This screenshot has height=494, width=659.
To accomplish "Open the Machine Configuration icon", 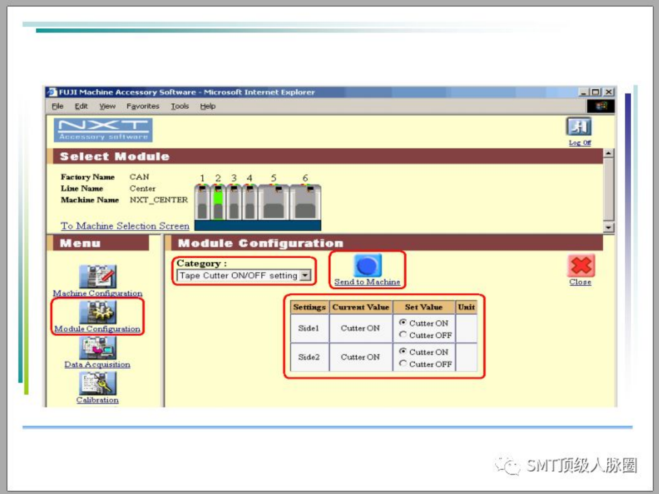I will coord(98,276).
